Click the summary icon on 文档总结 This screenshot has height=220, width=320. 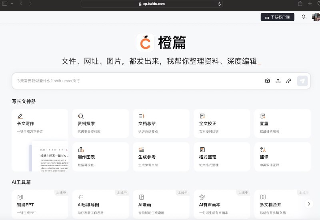click(142, 116)
